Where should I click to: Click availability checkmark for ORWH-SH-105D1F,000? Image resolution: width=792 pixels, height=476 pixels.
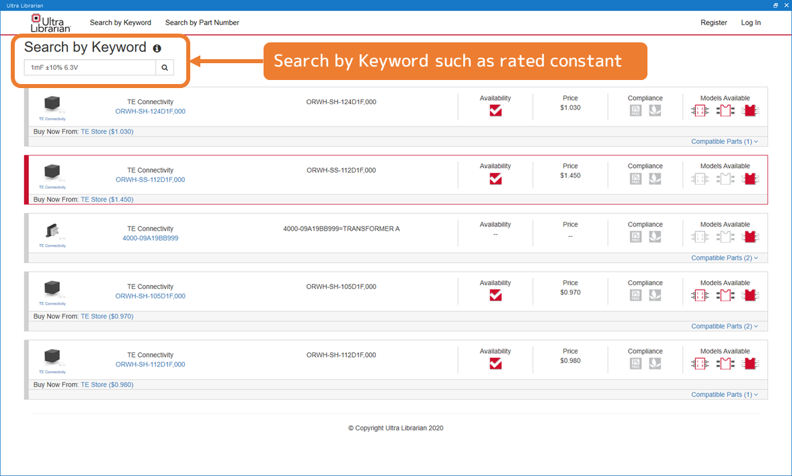[x=496, y=296]
